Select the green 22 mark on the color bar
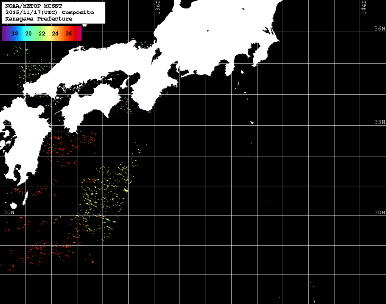The width and height of the screenshot is (386, 304). (x=42, y=34)
